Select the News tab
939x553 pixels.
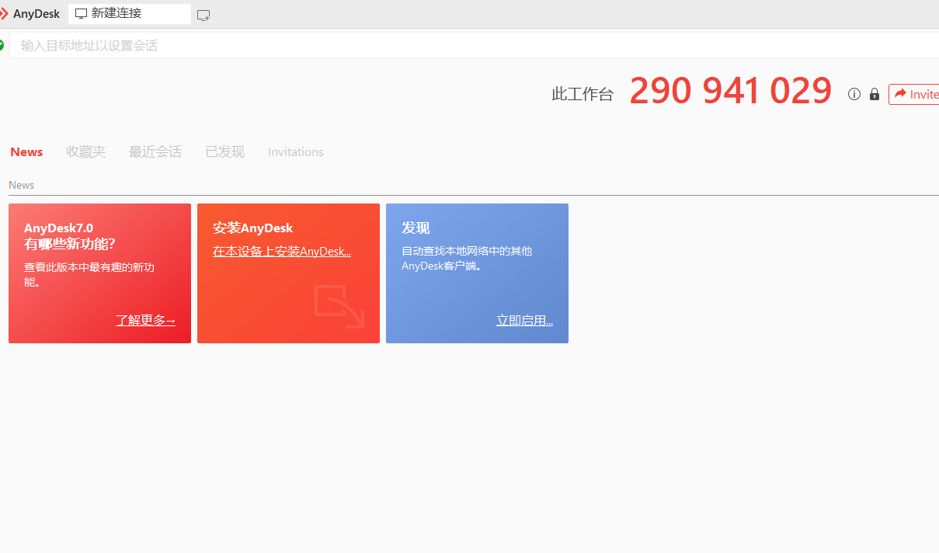coord(26,152)
